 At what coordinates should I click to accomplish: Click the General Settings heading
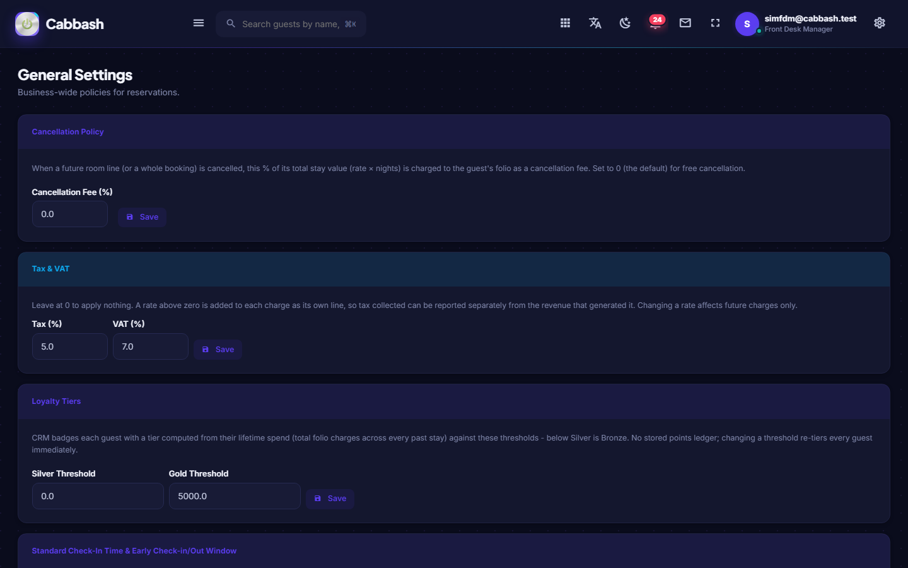(75, 75)
